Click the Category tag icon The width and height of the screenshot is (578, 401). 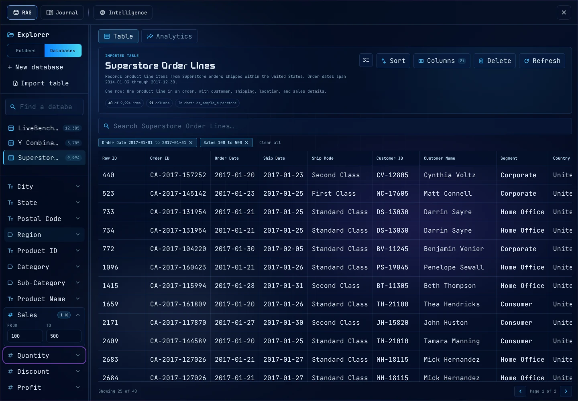coord(10,267)
